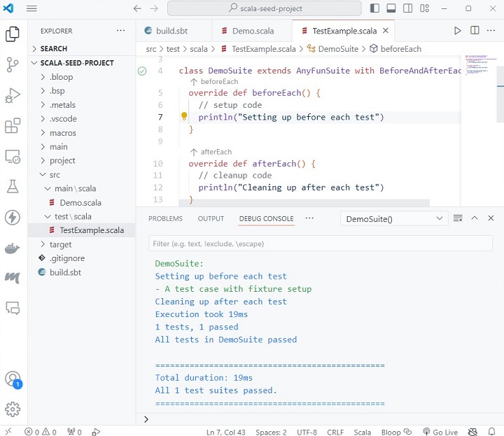Open the Metals view icon
Viewport: 504px width, 436px height.
[x=13, y=278]
